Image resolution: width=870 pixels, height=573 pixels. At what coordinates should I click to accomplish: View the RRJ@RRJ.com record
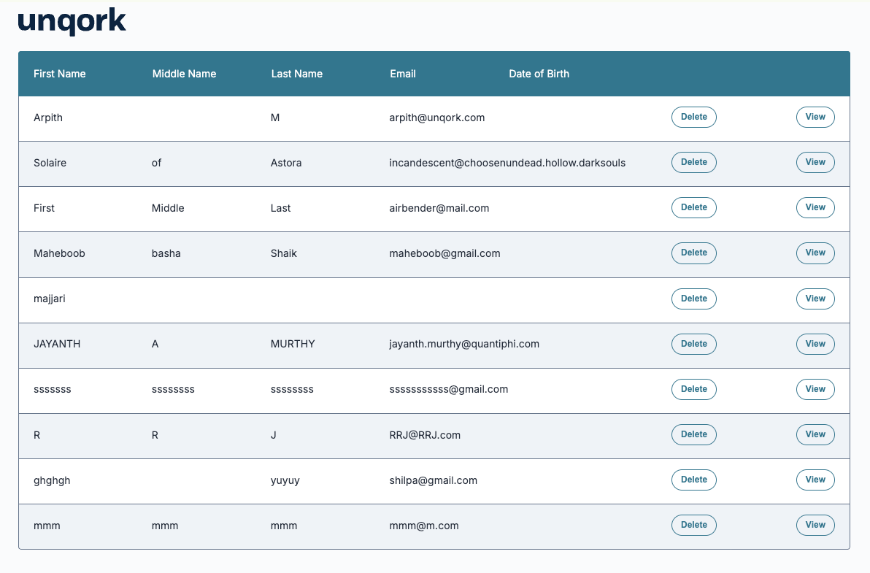[x=815, y=434]
